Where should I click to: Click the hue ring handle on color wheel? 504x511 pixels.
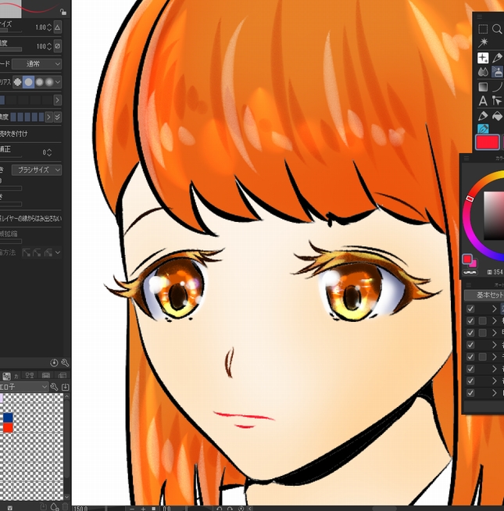click(470, 198)
